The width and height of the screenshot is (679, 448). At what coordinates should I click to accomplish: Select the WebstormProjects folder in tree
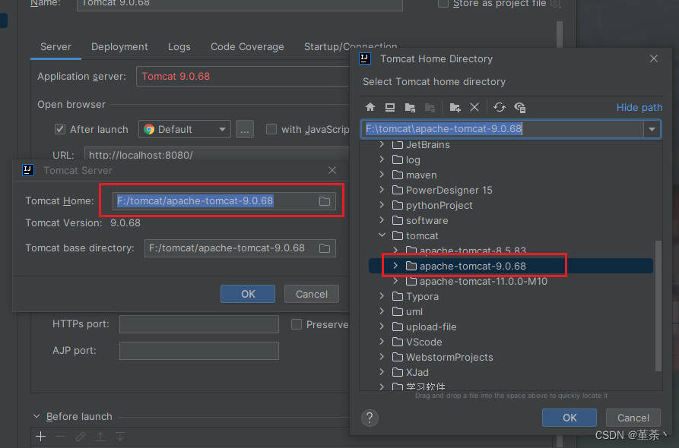449,357
